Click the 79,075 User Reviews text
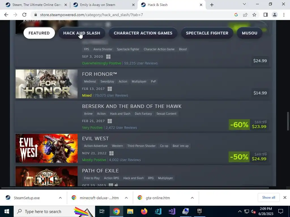 click(111, 96)
